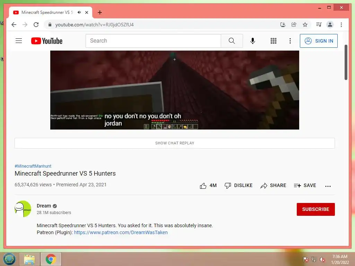The image size is (355, 266).
Task: Click the Dream channel name
Action: pyautogui.click(x=44, y=206)
